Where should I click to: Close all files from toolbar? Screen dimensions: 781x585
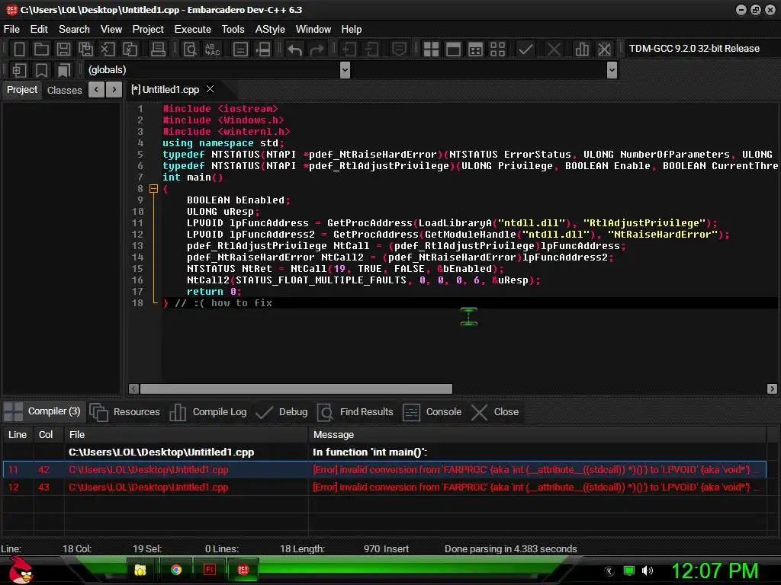pos(130,50)
